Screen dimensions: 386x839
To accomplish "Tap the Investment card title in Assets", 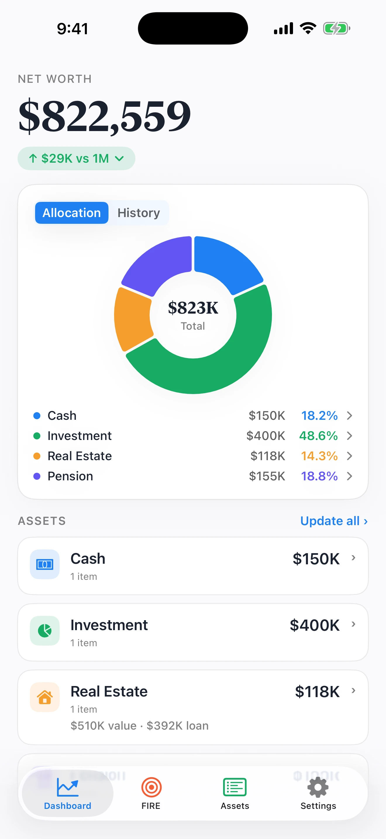I will coord(109,625).
